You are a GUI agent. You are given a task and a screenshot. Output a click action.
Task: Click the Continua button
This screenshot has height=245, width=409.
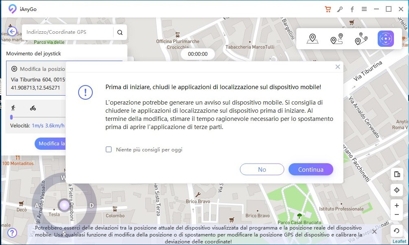click(x=311, y=169)
